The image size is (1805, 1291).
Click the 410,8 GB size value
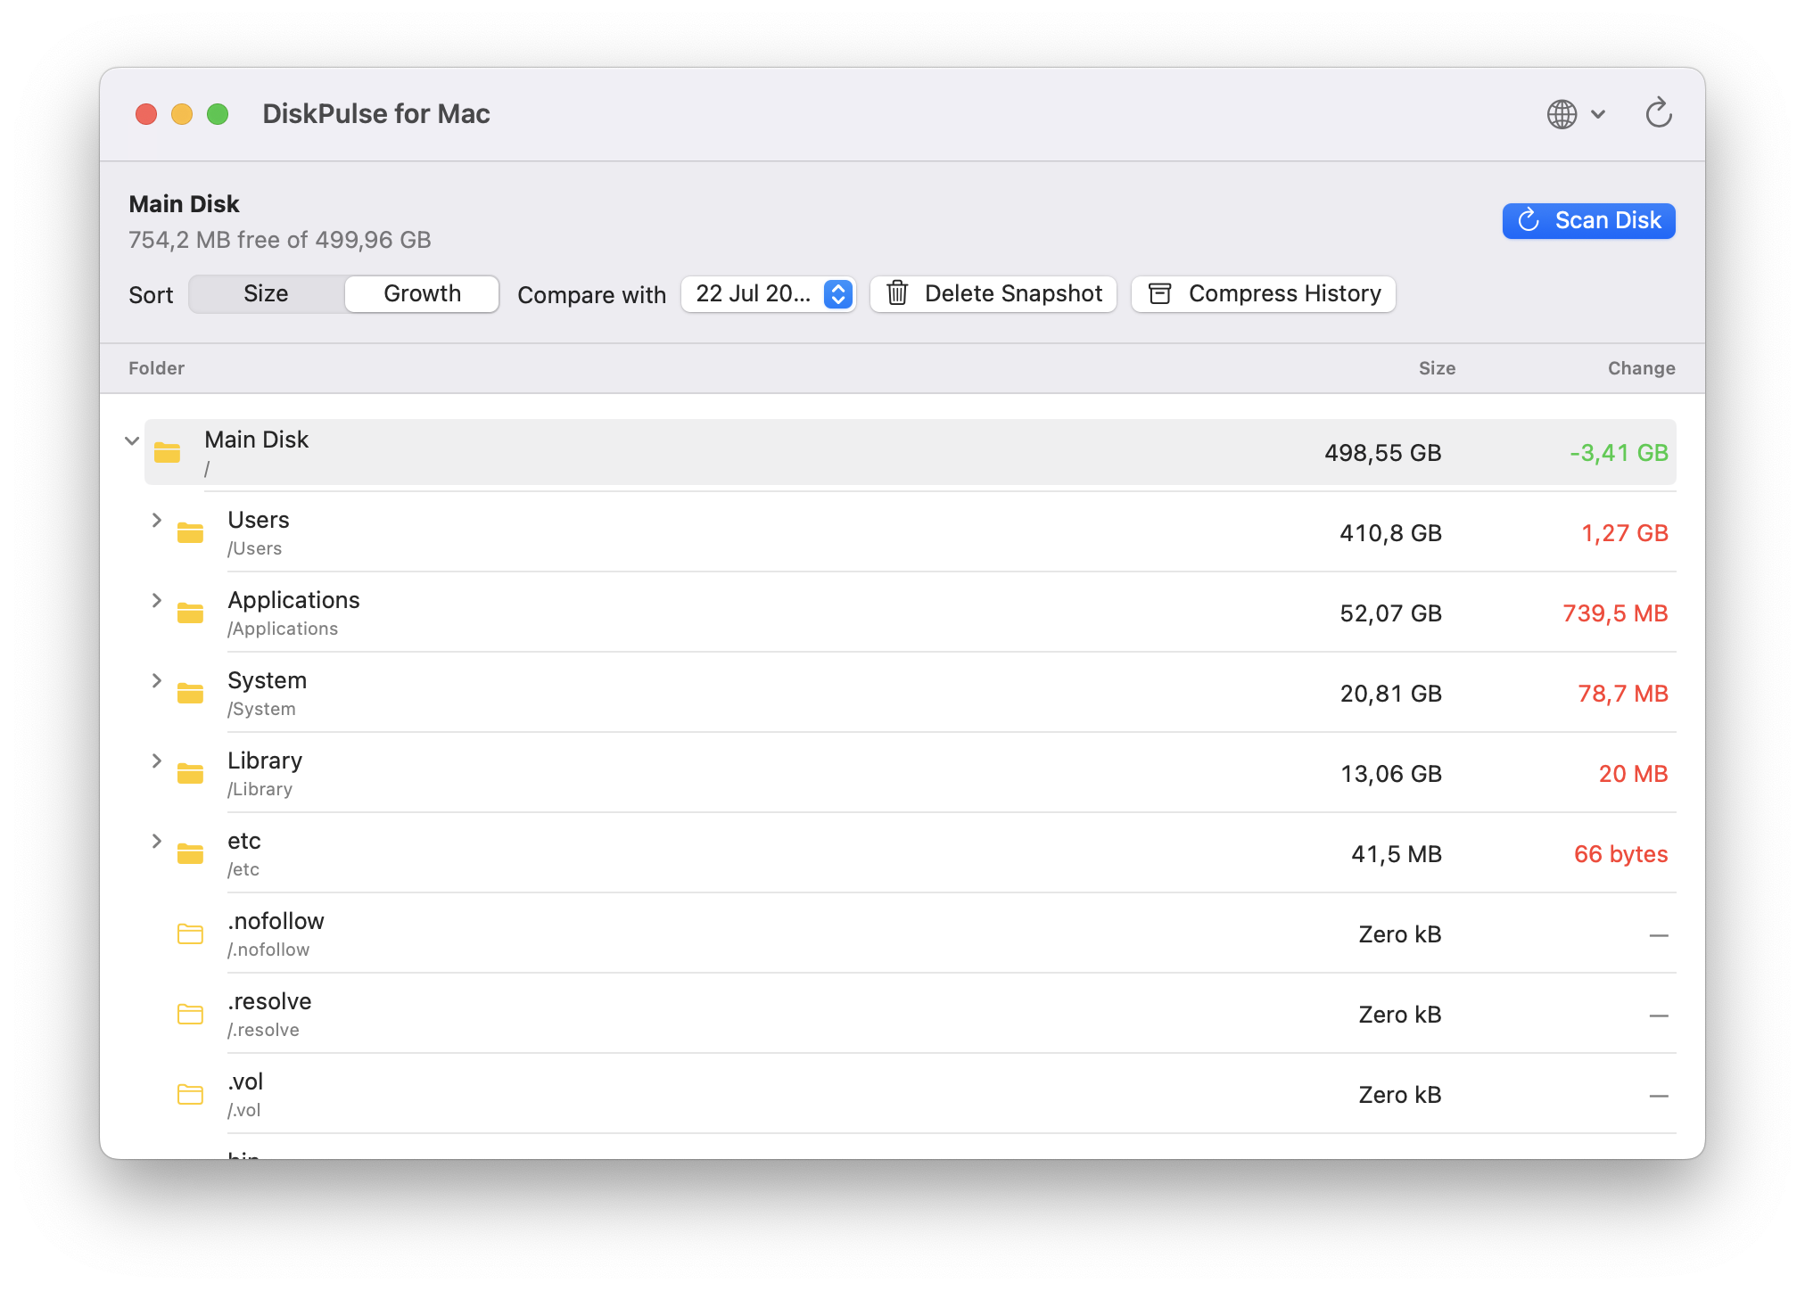click(1390, 533)
